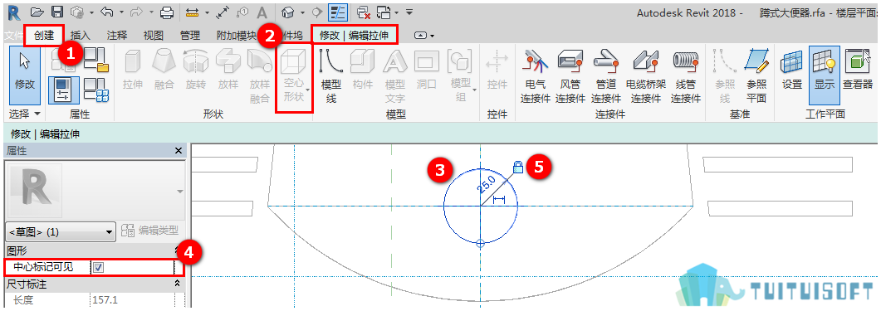
Task: Add a 电气连接件 electrical connector
Action: (x=536, y=76)
